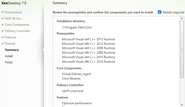
Task: Click the 'Features' heading in summary list
Action: pyautogui.click(x=63, y=97)
